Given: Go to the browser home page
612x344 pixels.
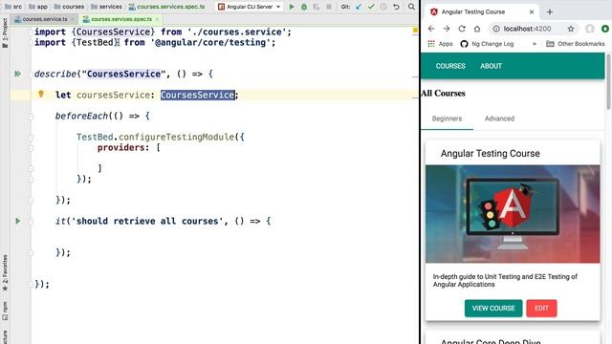Looking at the screenshot, I should pos(477,29).
